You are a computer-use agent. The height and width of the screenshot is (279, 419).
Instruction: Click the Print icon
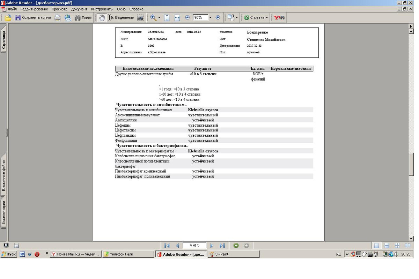point(58,17)
